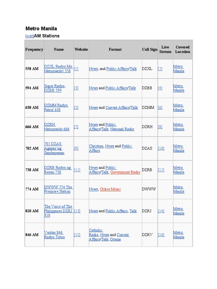Open 702 DZAS Agapay ng Sambayanan link
Screen dimensions: 217x289
[x=54, y=148]
